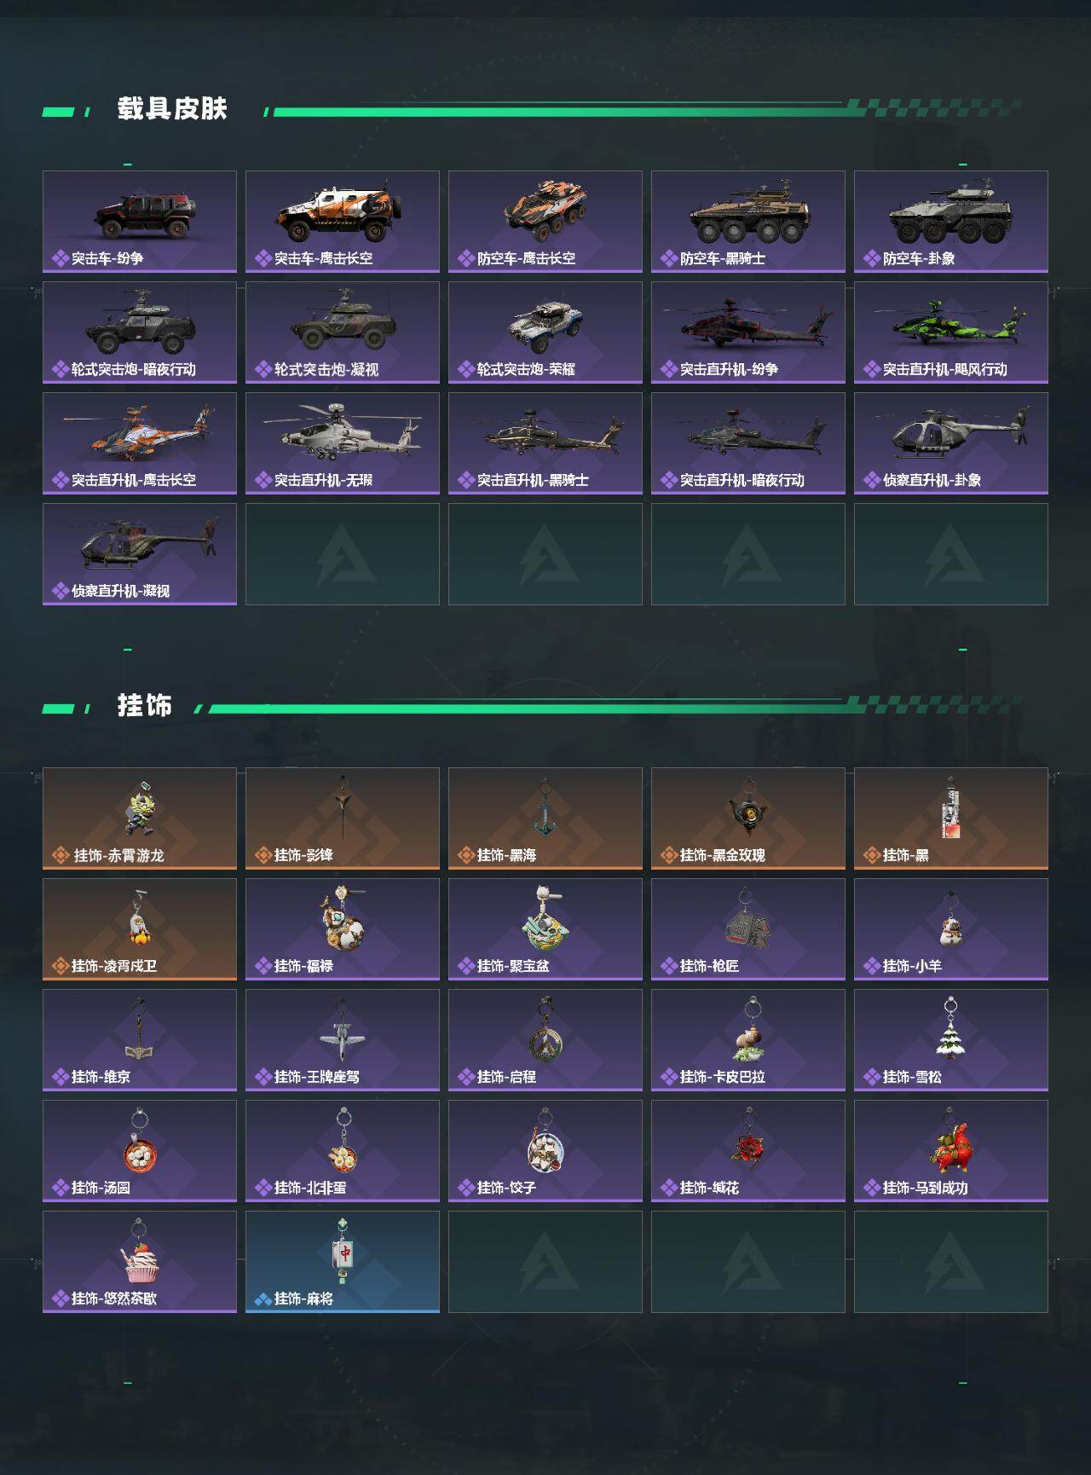The image size is (1091, 1475).
Task: Click the 突击直升机-无限 helicopter skin
Action: point(343,443)
